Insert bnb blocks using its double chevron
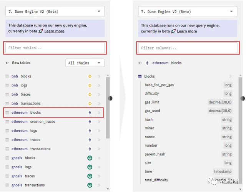Image resolution: width=246 pixels, height=192 pixels. [99, 76]
